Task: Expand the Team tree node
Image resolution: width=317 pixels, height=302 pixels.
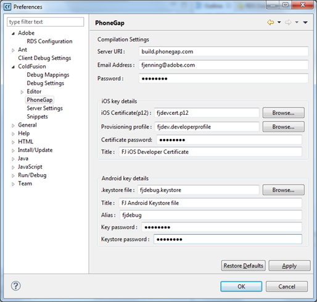Action: [13, 184]
